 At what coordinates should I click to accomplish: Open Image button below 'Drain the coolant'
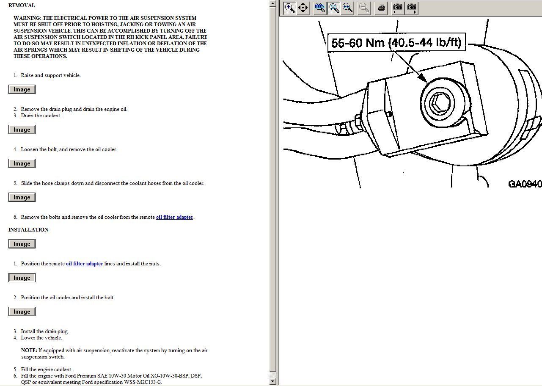point(22,130)
